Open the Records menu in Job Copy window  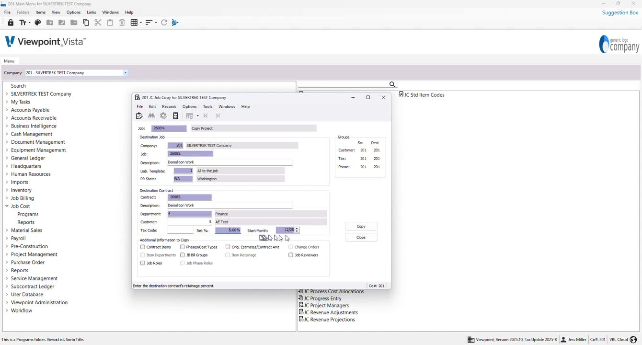[x=169, y=107]
